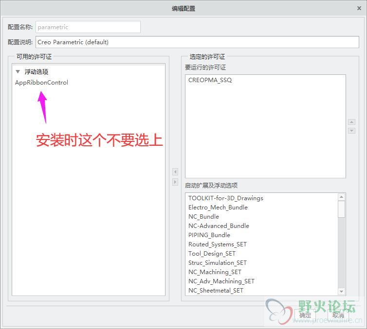Confirm with the 确定 button
This screenshot has height=329, width=367.
point(305,315)
